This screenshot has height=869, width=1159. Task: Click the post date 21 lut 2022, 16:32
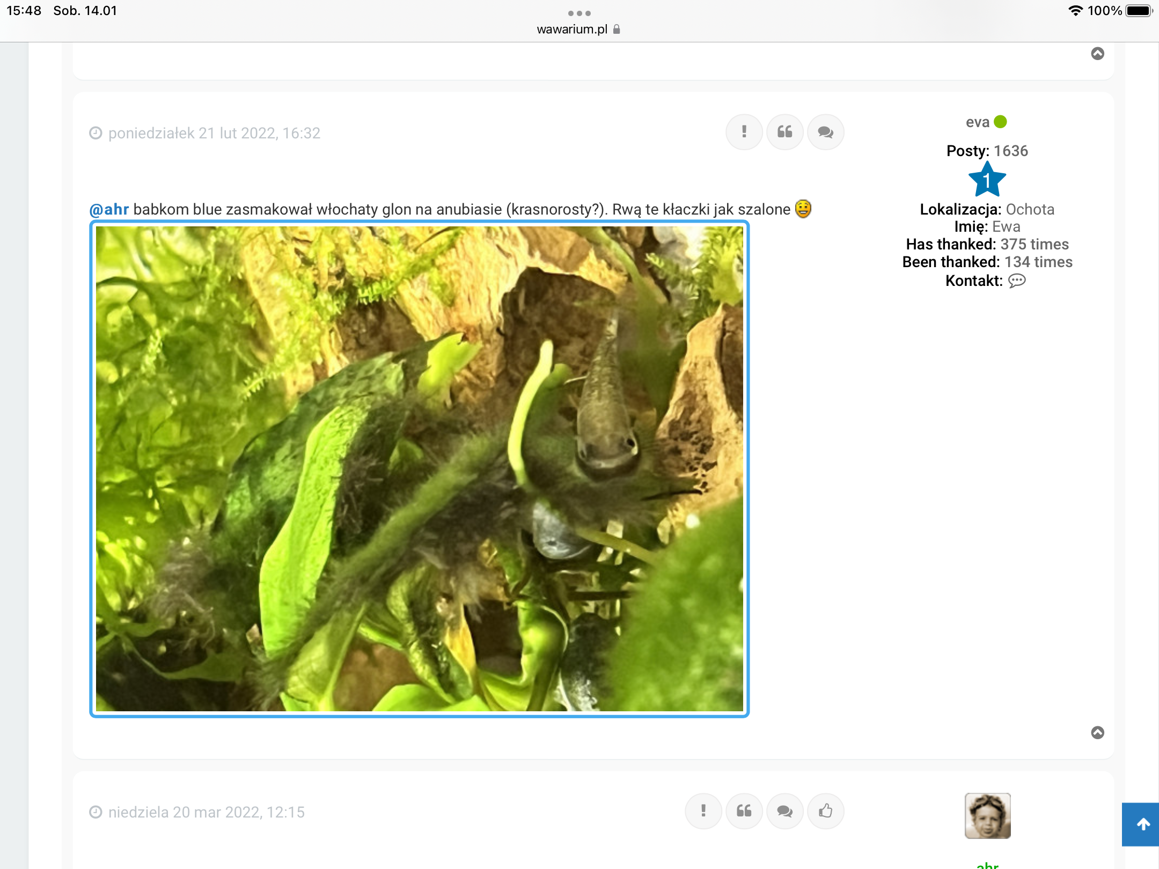[214, 133]
